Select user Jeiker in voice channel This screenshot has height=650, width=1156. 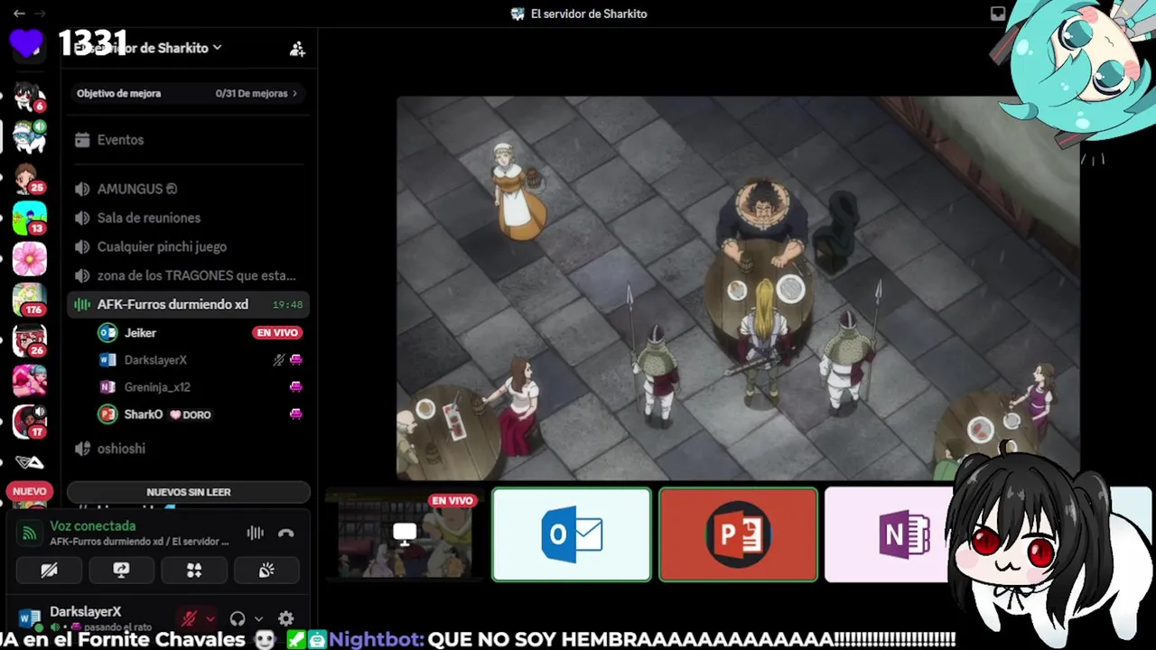pos(199,333)
